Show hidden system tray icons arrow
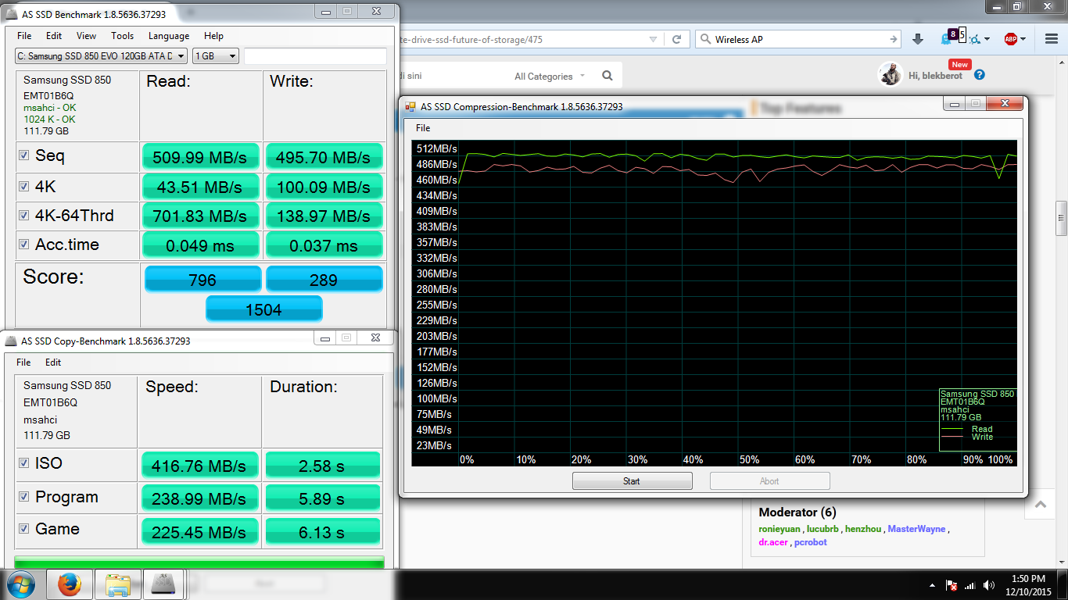Viewport: 1068px width, 600px height. 932,585
